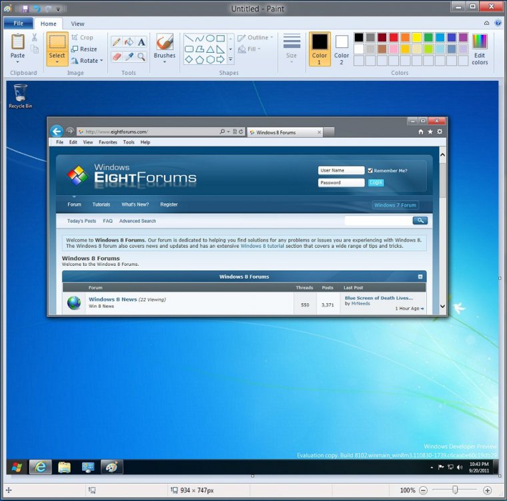
Task: Choose the Curve shape
Action: click(200, 39)
